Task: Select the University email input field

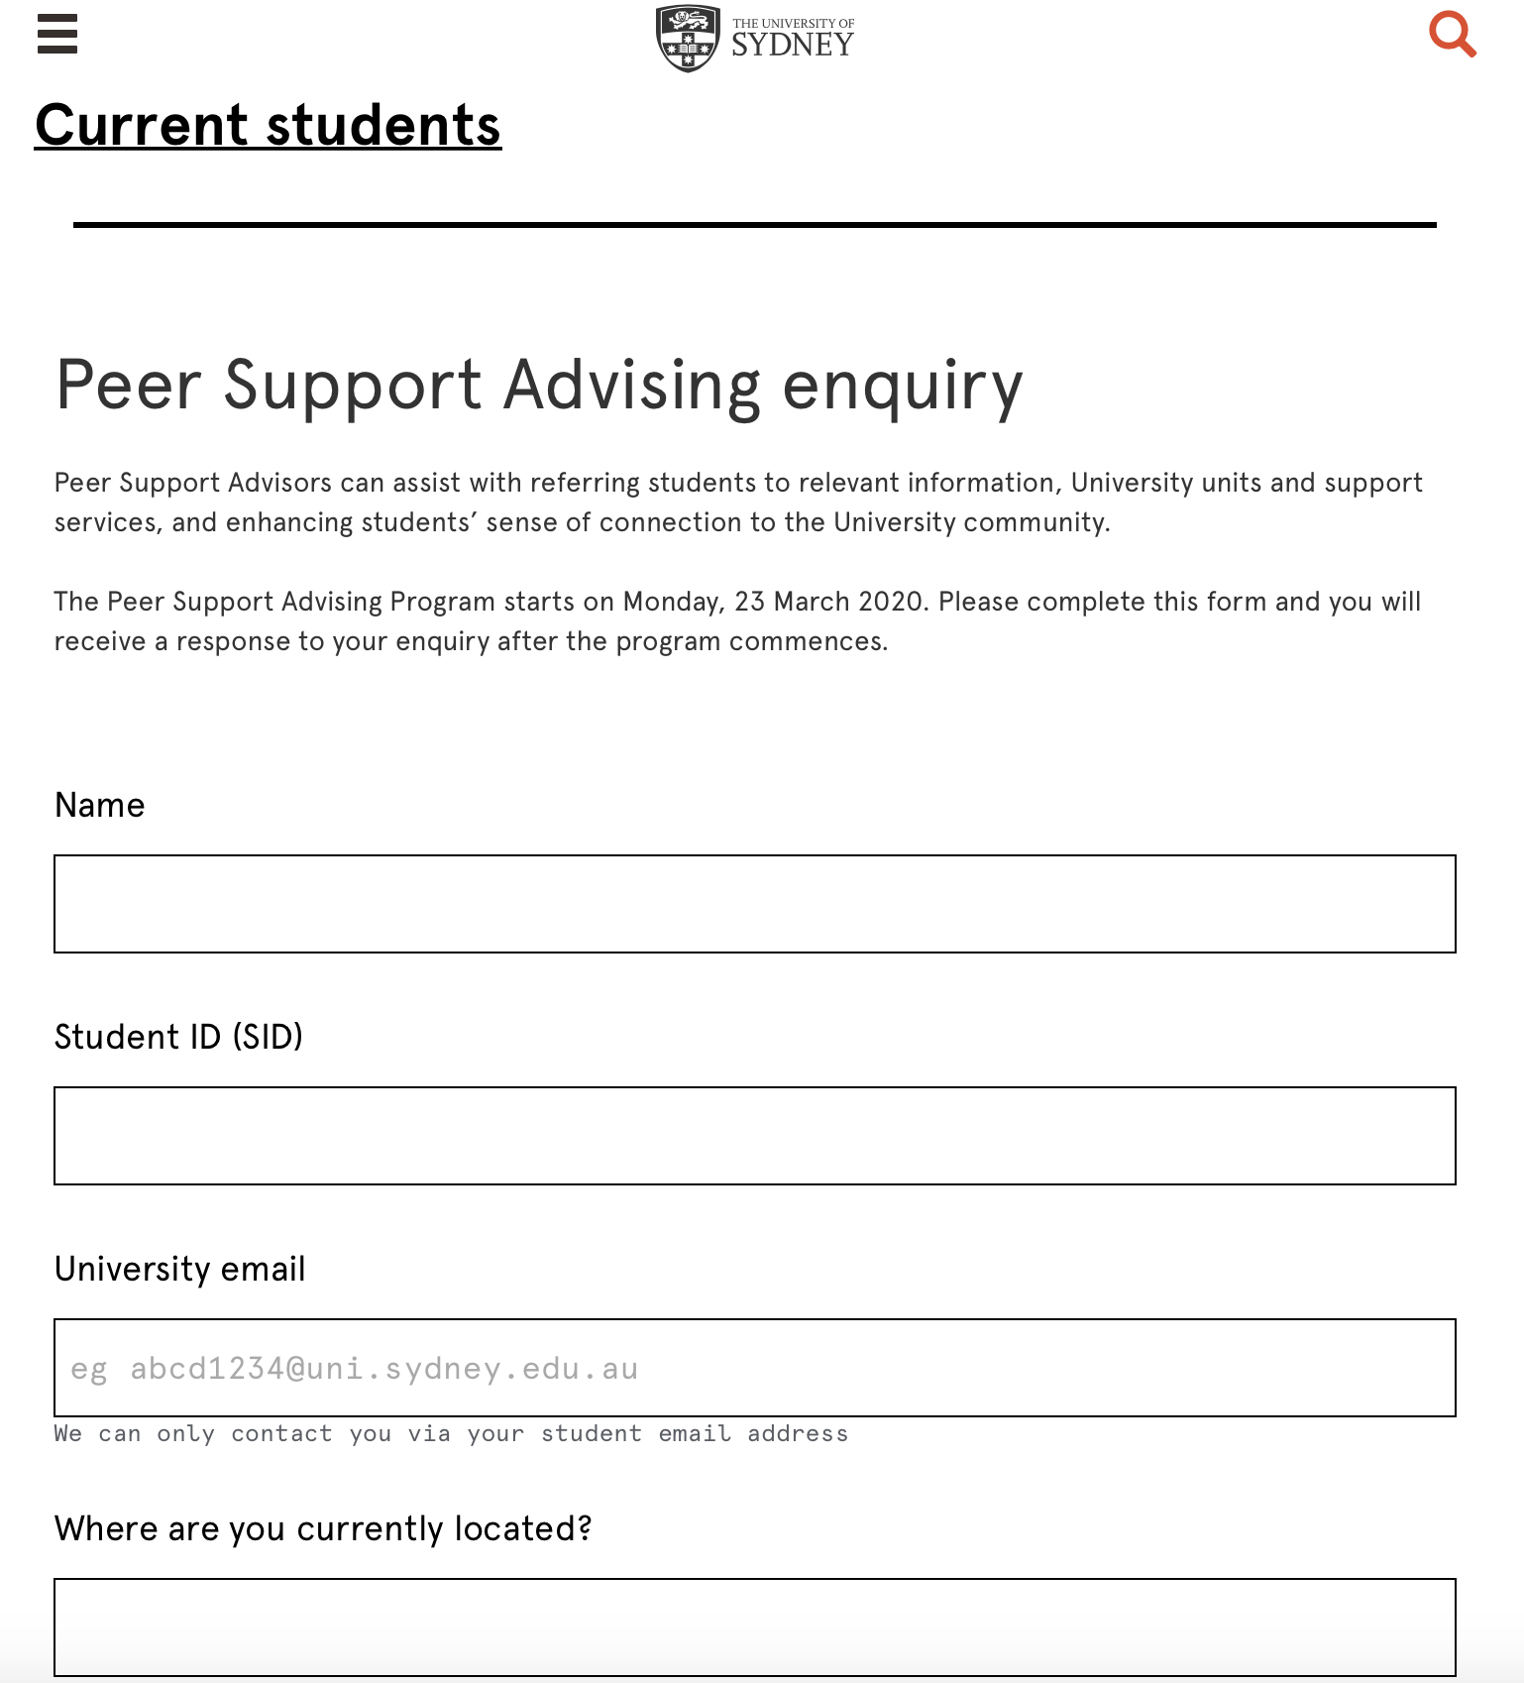Action: [x=754, y=1368]
